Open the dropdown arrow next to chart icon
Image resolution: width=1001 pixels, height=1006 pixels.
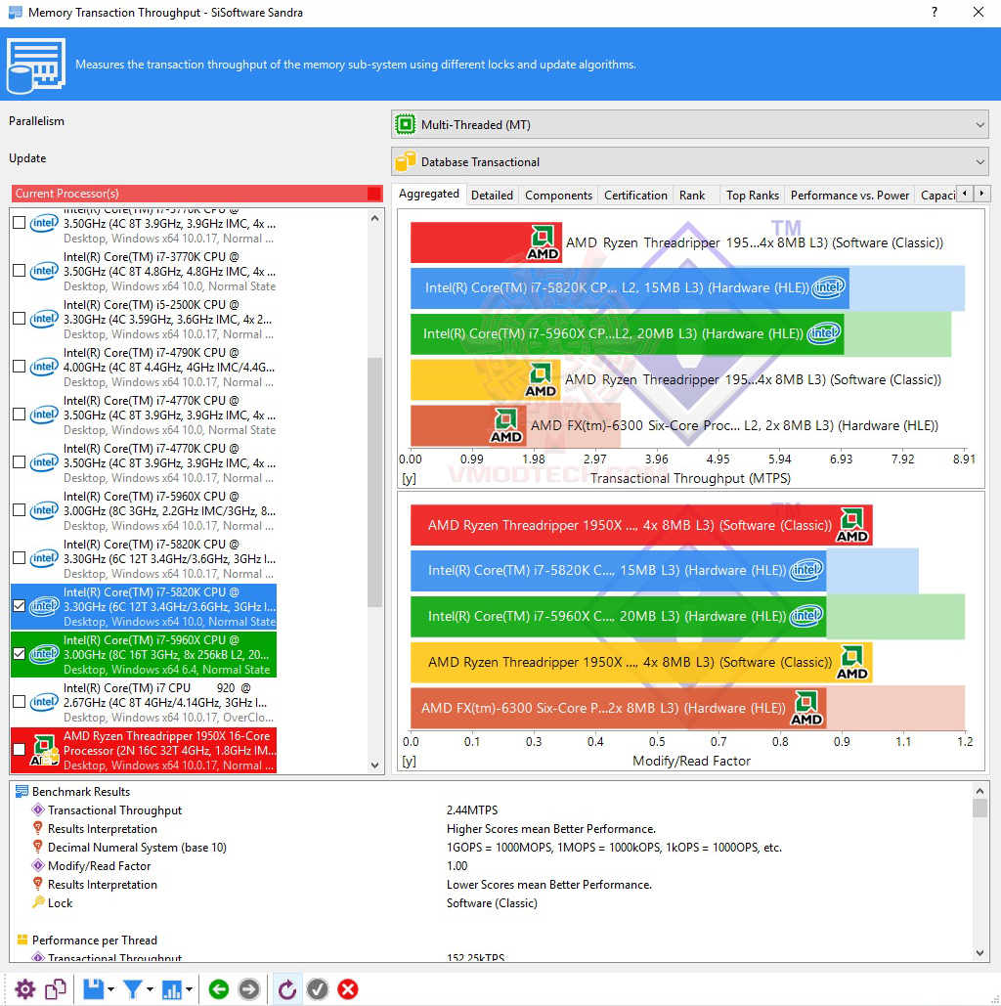coord(189,990)
